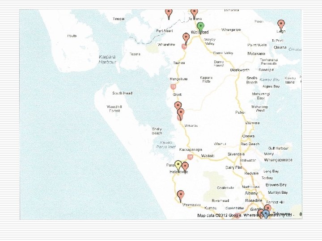Select the Gulf Harbour label
The image size is (322, 241).
tap(278, 148)
